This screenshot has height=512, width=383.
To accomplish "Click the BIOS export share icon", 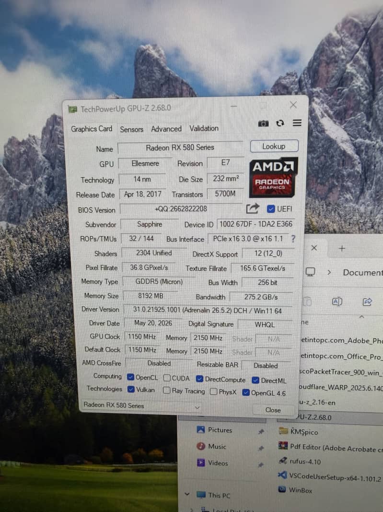I will click(x=253, y=208).
